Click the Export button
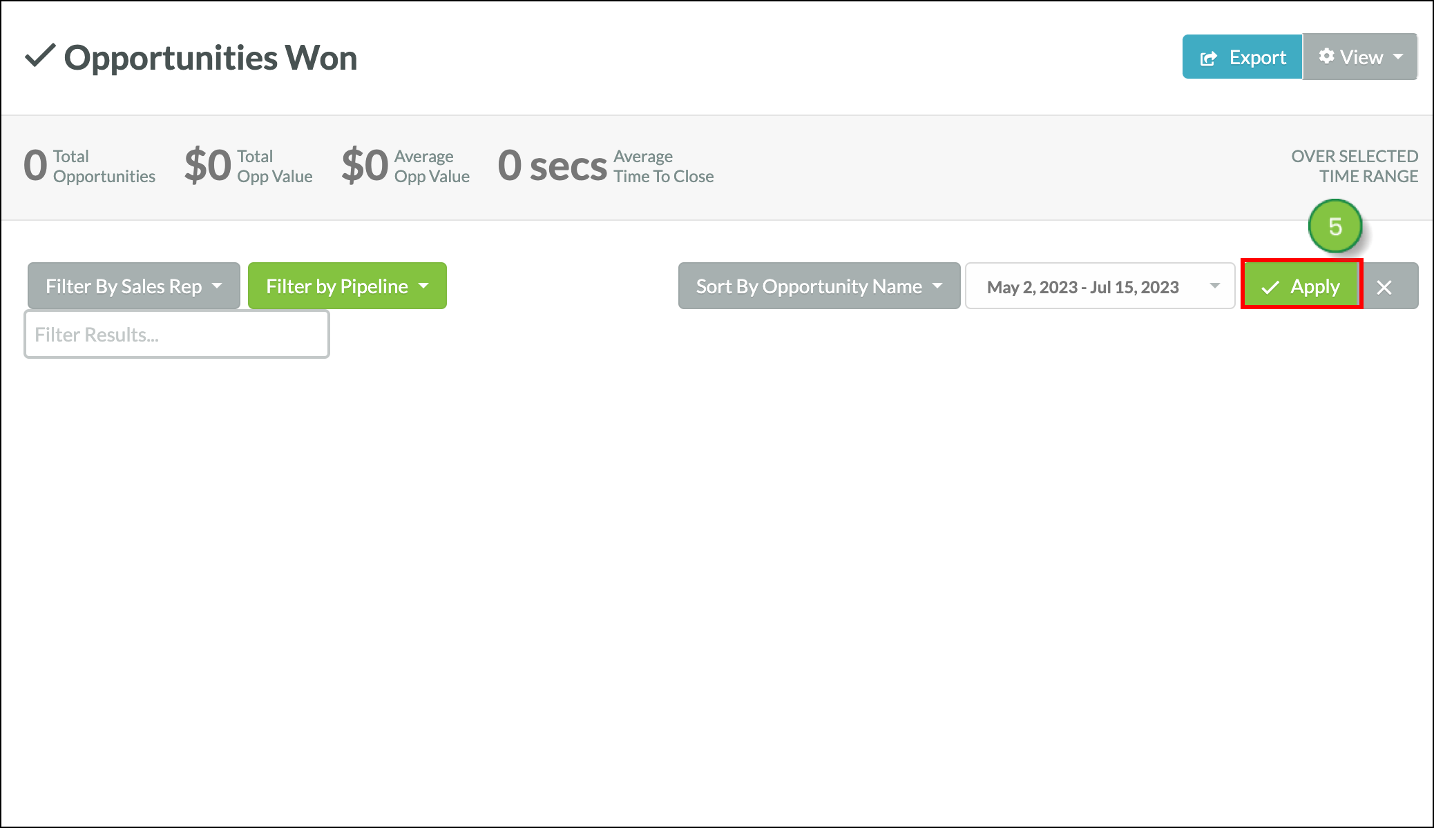The image size is (1434, 828). coord(1242,57)
